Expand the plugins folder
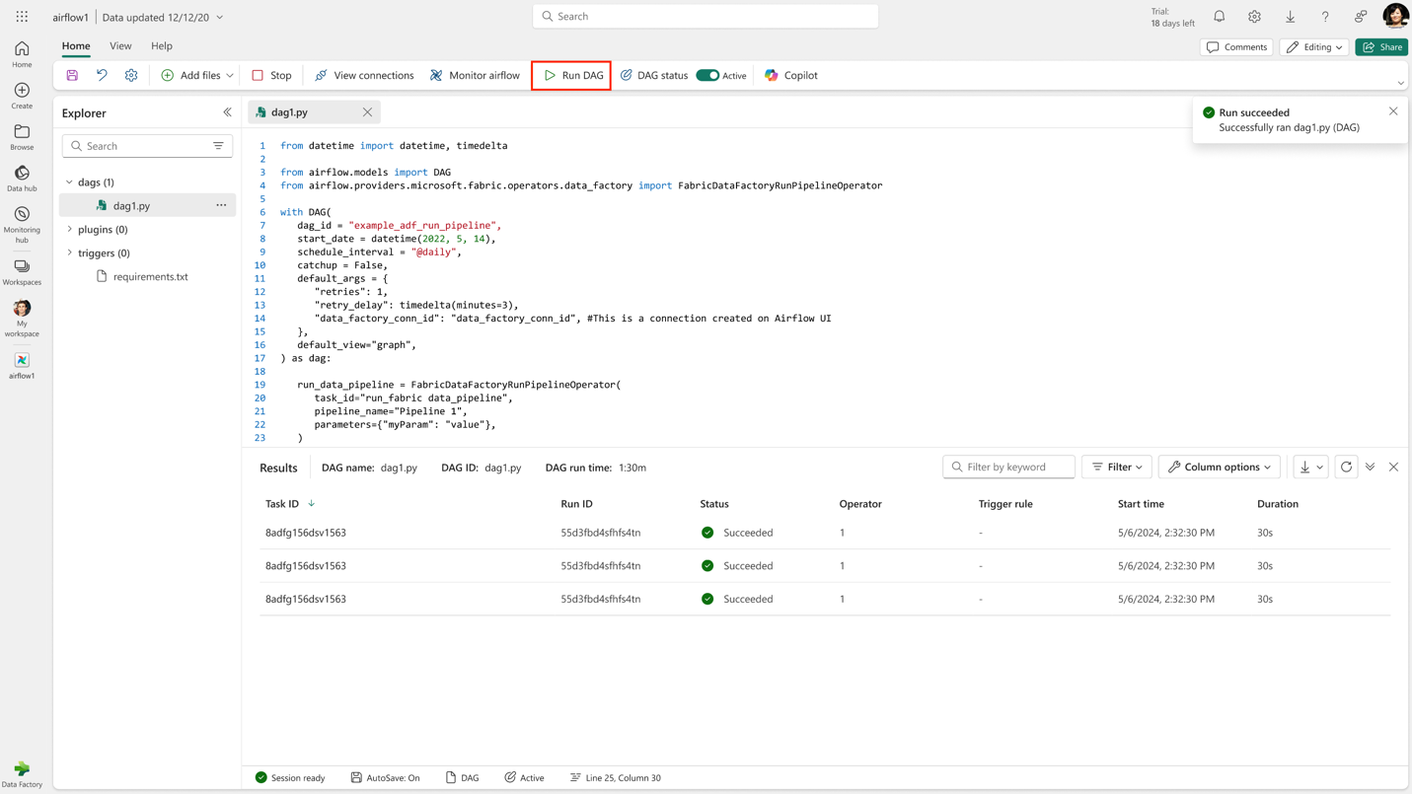Viewport: 1412px width, 794px height. (69, 230)
